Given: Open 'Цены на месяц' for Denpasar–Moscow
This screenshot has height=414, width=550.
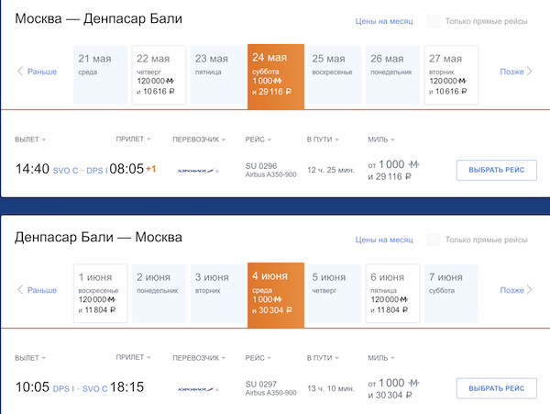Looking at the screenshot, I should 384,240.
